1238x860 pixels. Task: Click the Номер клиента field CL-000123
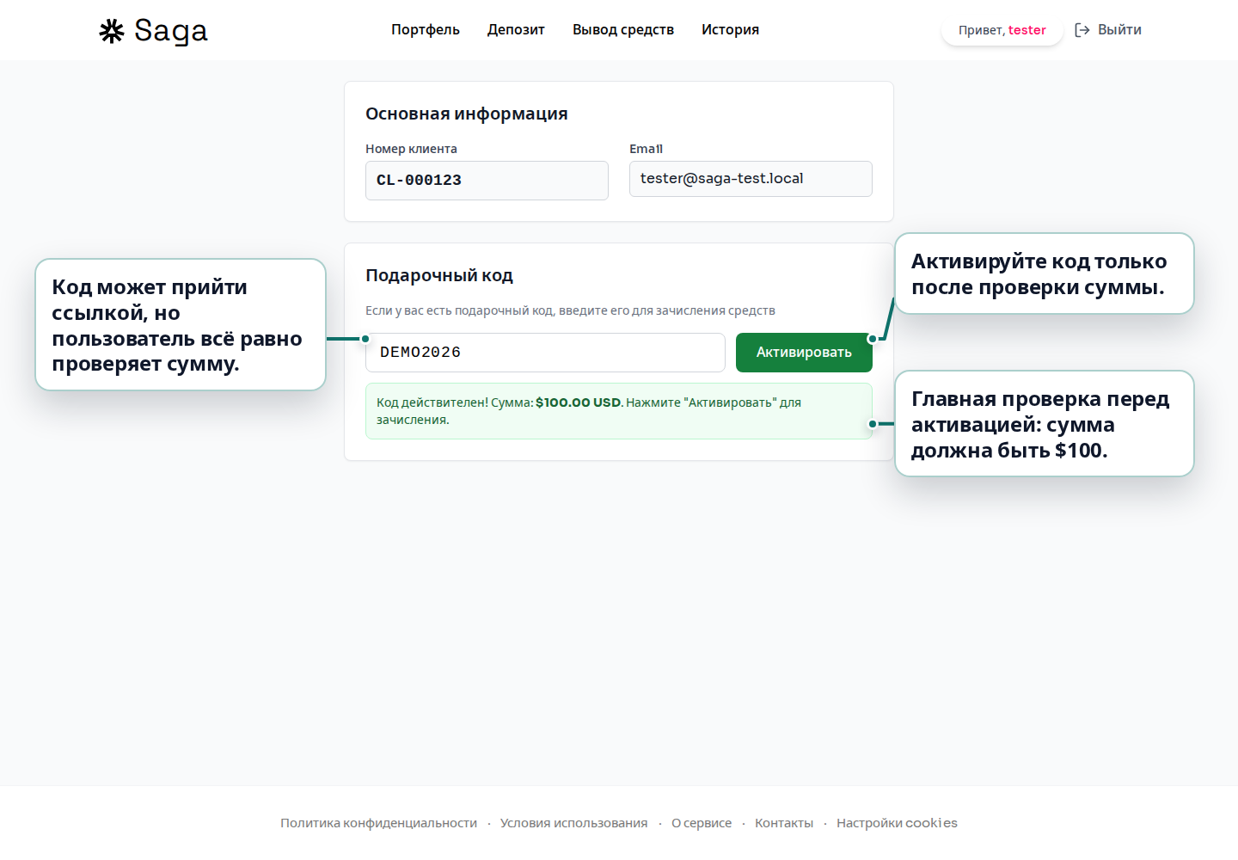(487, 181)
